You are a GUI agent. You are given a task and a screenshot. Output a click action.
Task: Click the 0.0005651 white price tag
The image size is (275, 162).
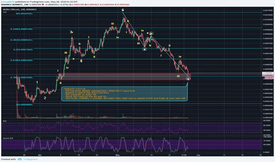tap(268, 73)
